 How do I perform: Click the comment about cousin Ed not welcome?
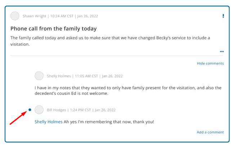128,90
